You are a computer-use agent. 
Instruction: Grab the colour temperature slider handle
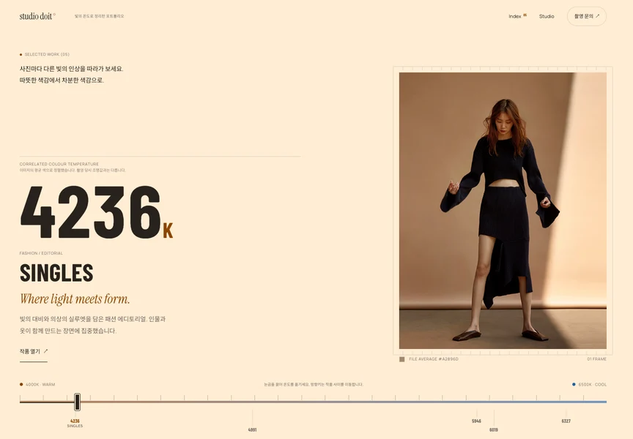(77, 402)
